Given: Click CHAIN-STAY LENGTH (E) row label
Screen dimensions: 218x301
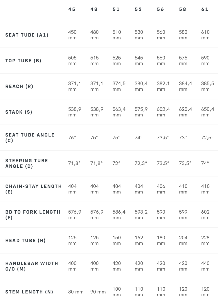Looking at the screenshot, I should pyautogui.click(x=33, y=189).
